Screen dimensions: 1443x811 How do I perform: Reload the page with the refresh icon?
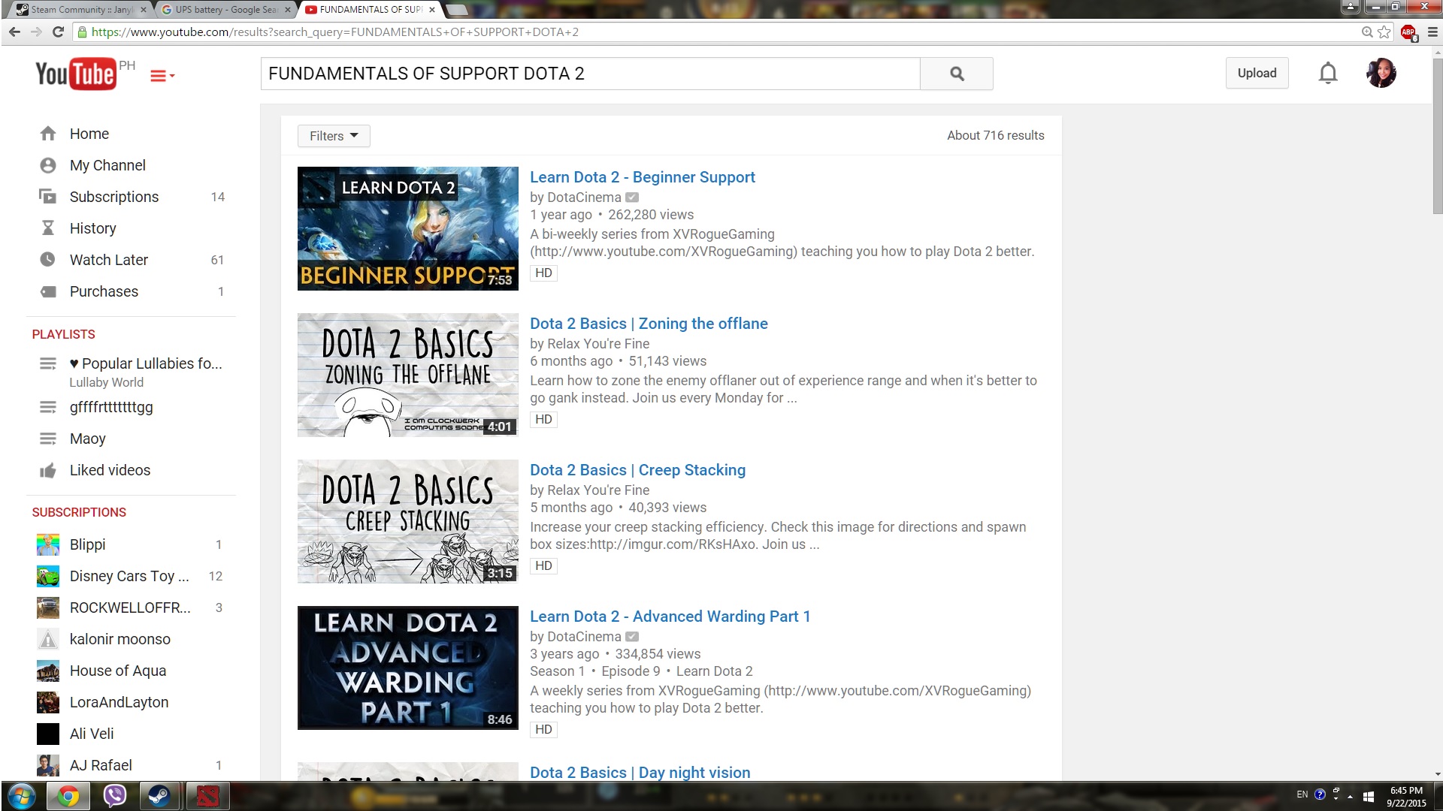click(58, 32)
